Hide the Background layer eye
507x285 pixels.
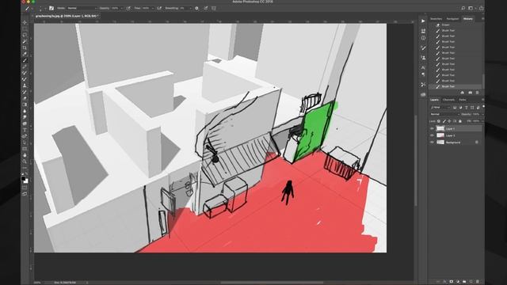[432, 142]
